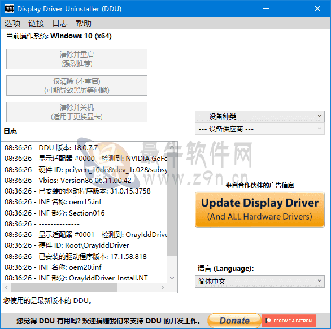Click the log horizontal scrollbar thumb
The image size is (331, 329).
pyautogui.click(x=64, y=287)
